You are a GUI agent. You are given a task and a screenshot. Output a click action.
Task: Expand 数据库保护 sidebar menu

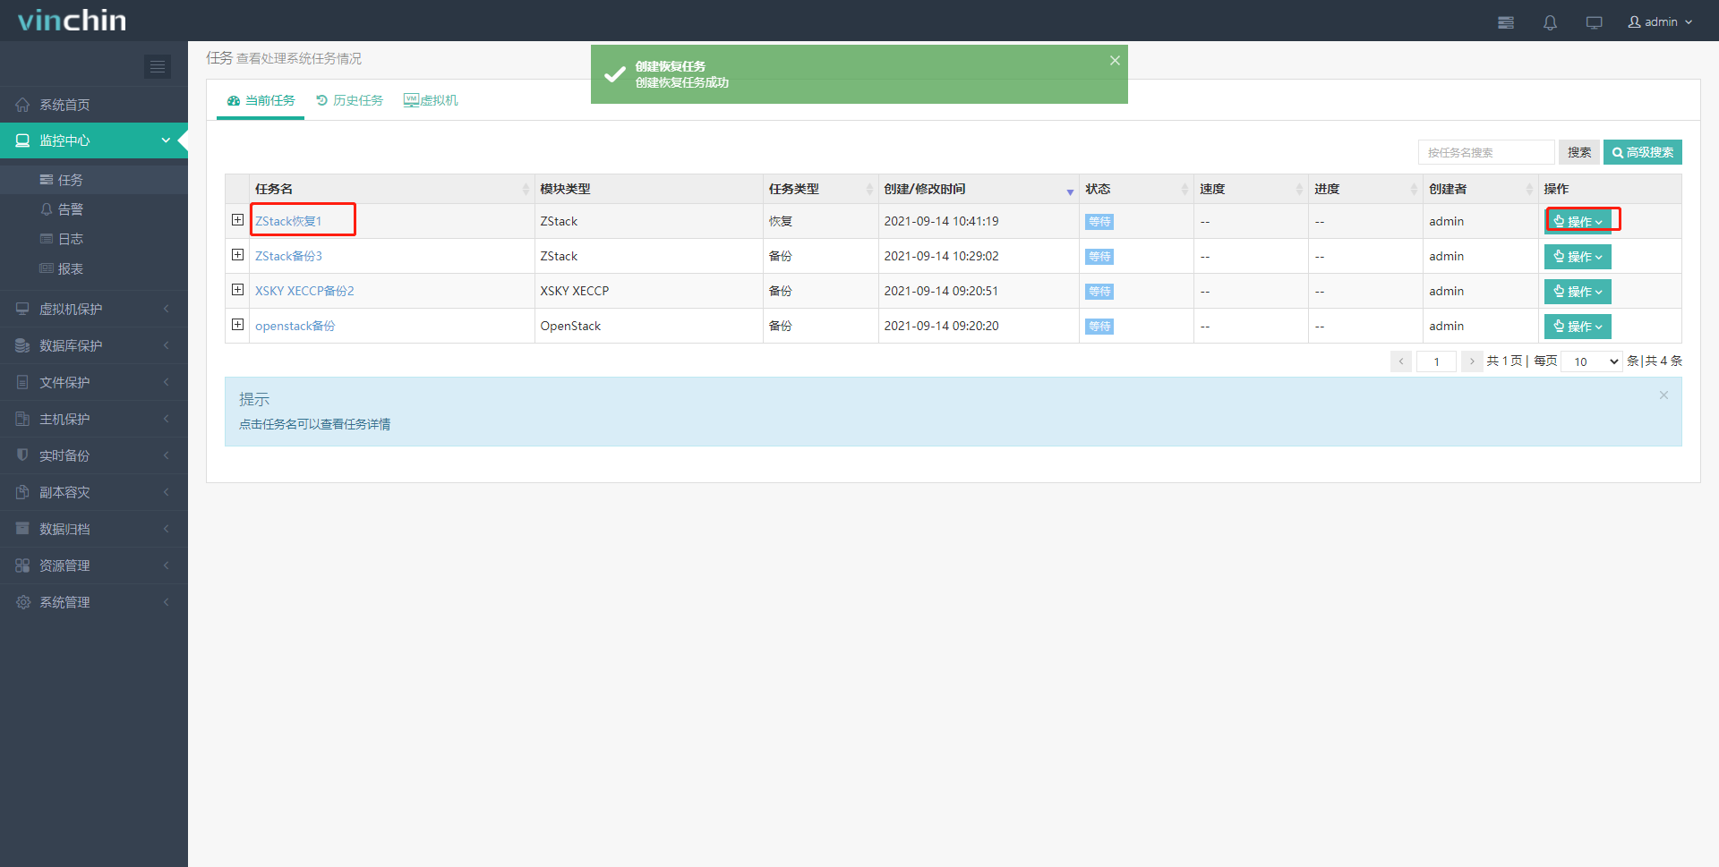pyautogui.click(x=94, y=345)
